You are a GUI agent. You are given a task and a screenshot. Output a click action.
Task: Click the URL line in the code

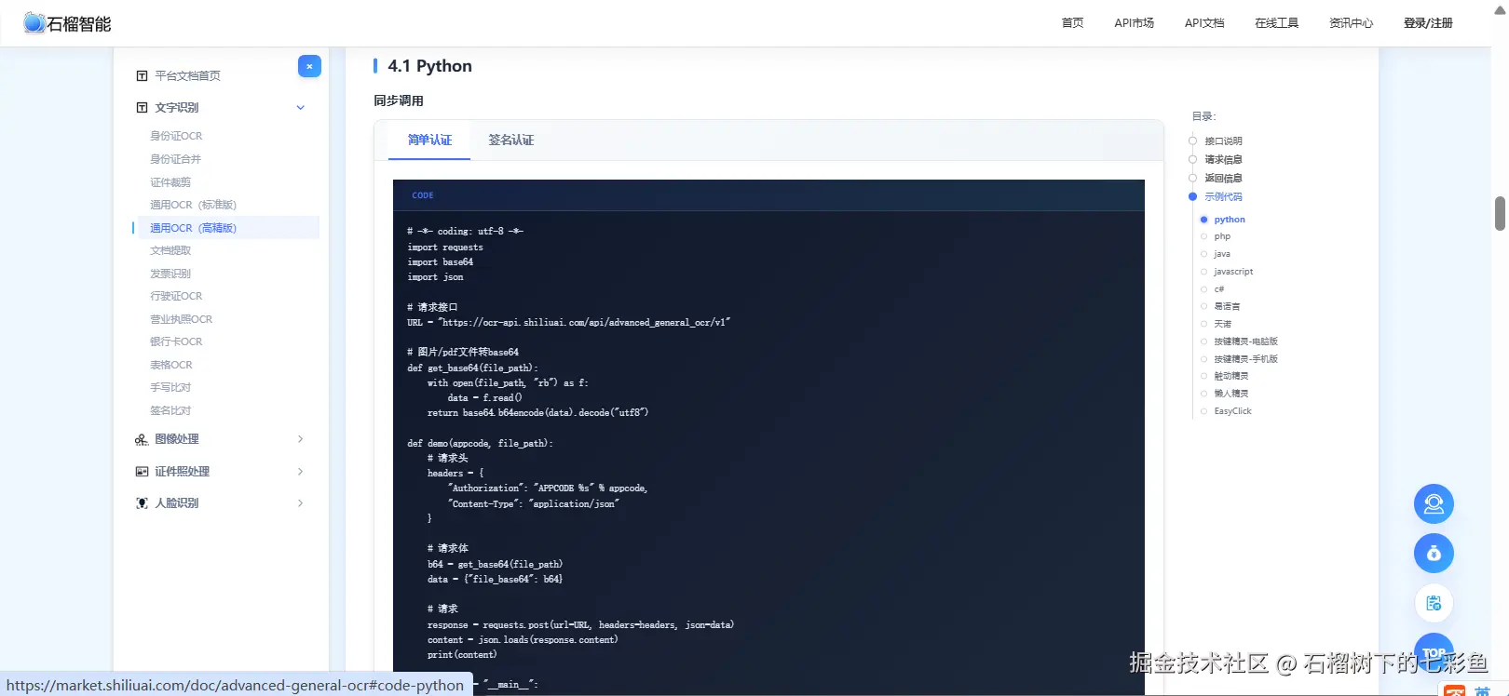point(568,323)
